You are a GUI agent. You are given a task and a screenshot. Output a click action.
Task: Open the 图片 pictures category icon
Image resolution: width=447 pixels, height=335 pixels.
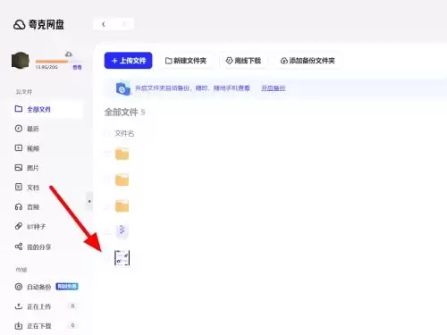[x=19, y=168]
